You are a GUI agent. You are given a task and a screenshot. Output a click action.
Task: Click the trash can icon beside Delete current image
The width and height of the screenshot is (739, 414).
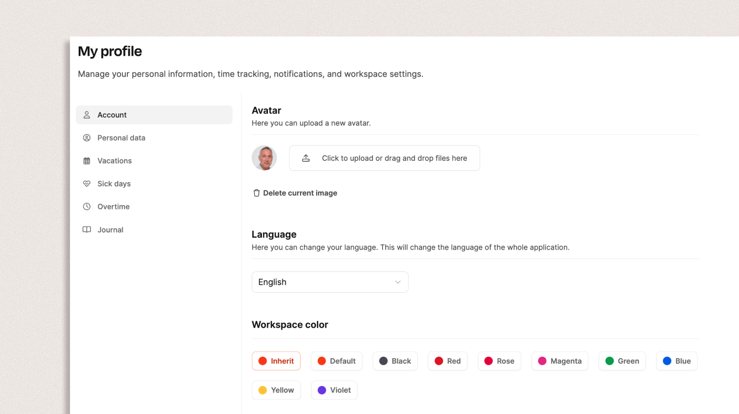point(257,193)
